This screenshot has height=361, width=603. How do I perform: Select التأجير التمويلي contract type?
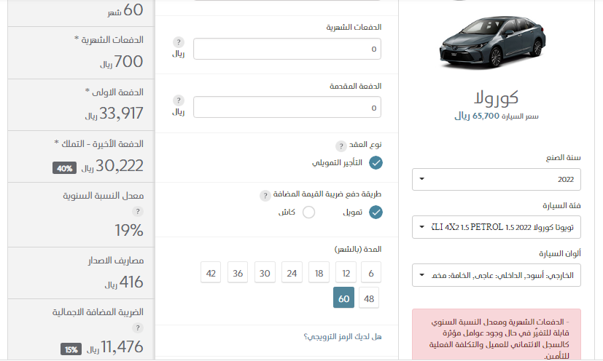click(x=376, y=163)
